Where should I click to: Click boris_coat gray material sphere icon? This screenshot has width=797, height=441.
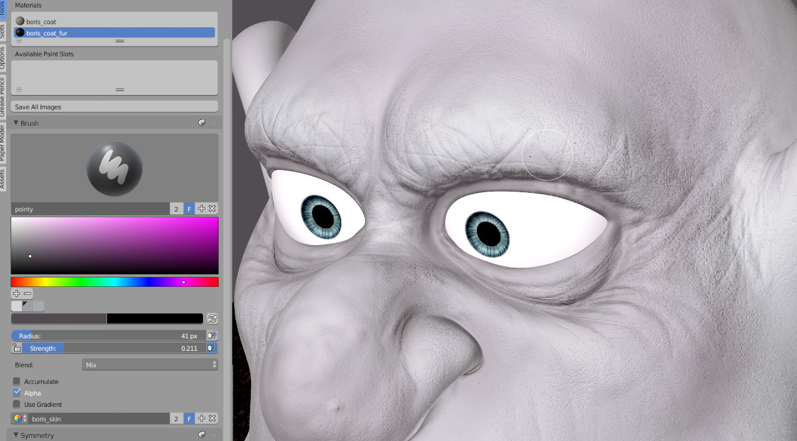click(20, 21)
